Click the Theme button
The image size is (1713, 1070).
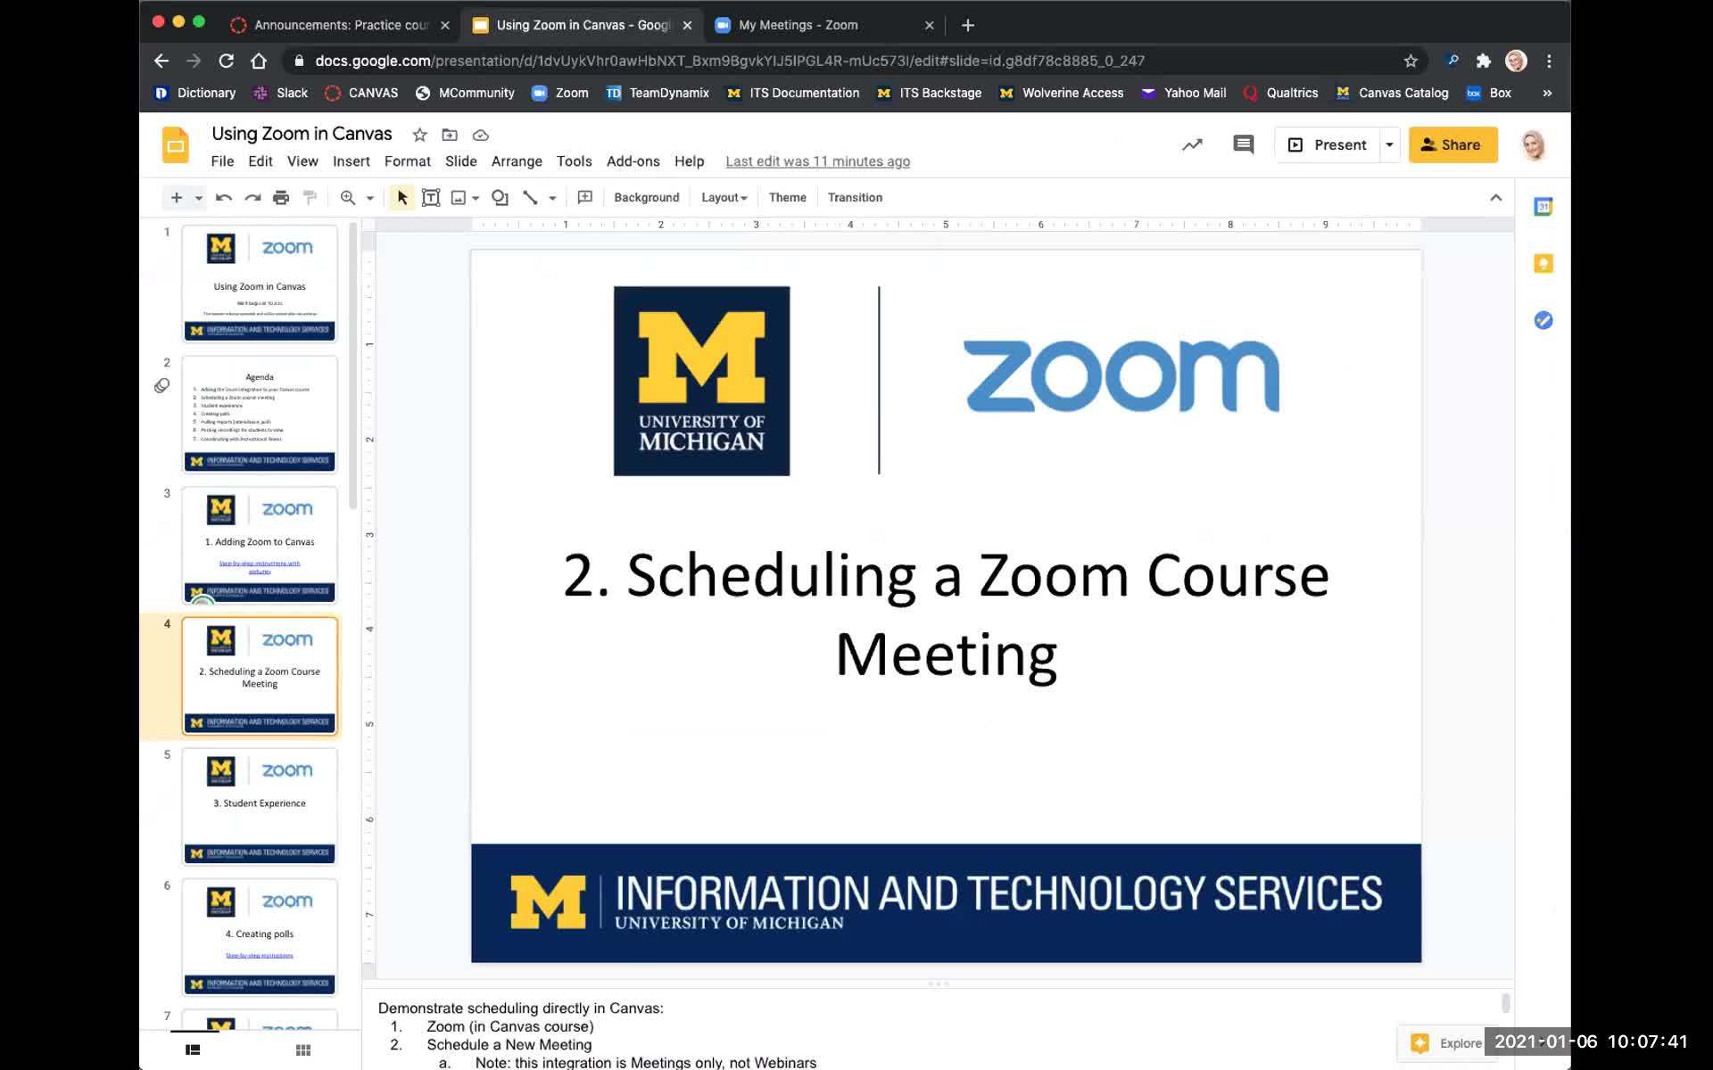(x=788, y=198)
